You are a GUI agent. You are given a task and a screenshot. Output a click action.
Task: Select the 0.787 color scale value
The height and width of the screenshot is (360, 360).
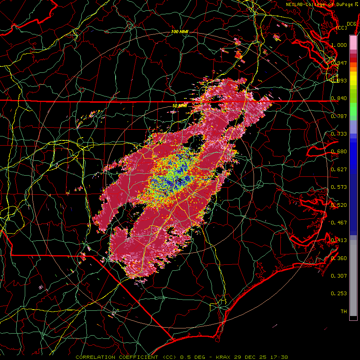tap(339, 116)
